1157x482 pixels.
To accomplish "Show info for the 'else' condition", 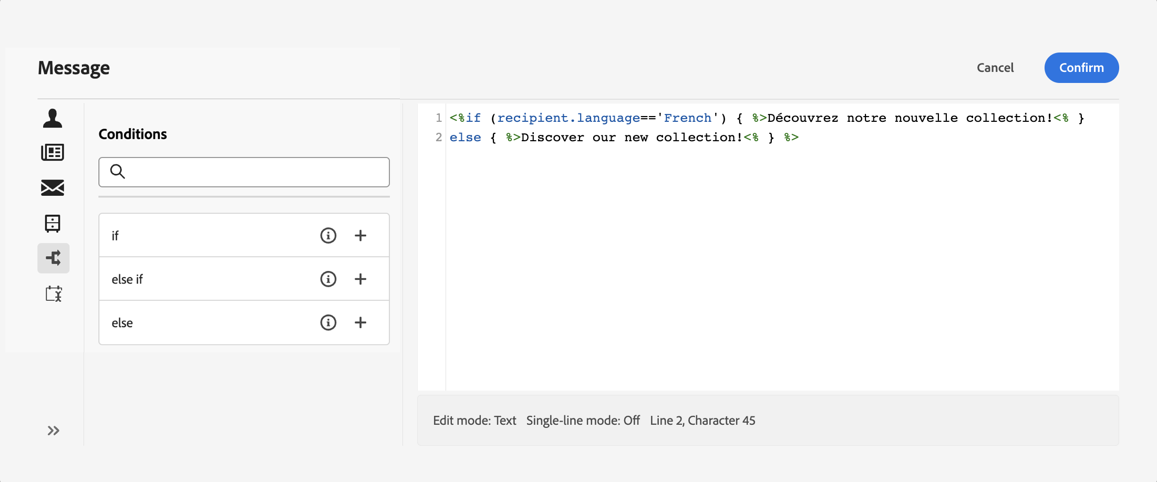I will (328, 323).
